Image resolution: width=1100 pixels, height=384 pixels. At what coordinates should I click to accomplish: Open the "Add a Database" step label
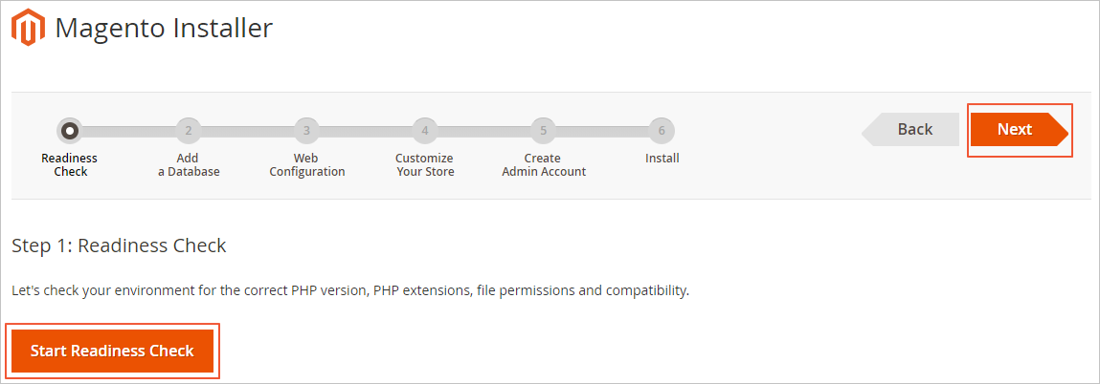pos(189,165)
